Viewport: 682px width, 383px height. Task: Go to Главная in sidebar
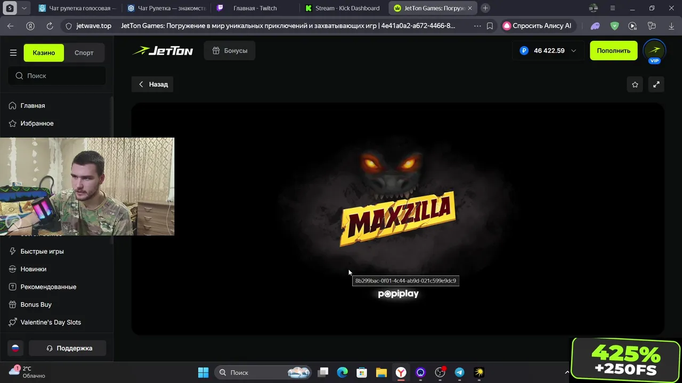[x=33, y=105]
